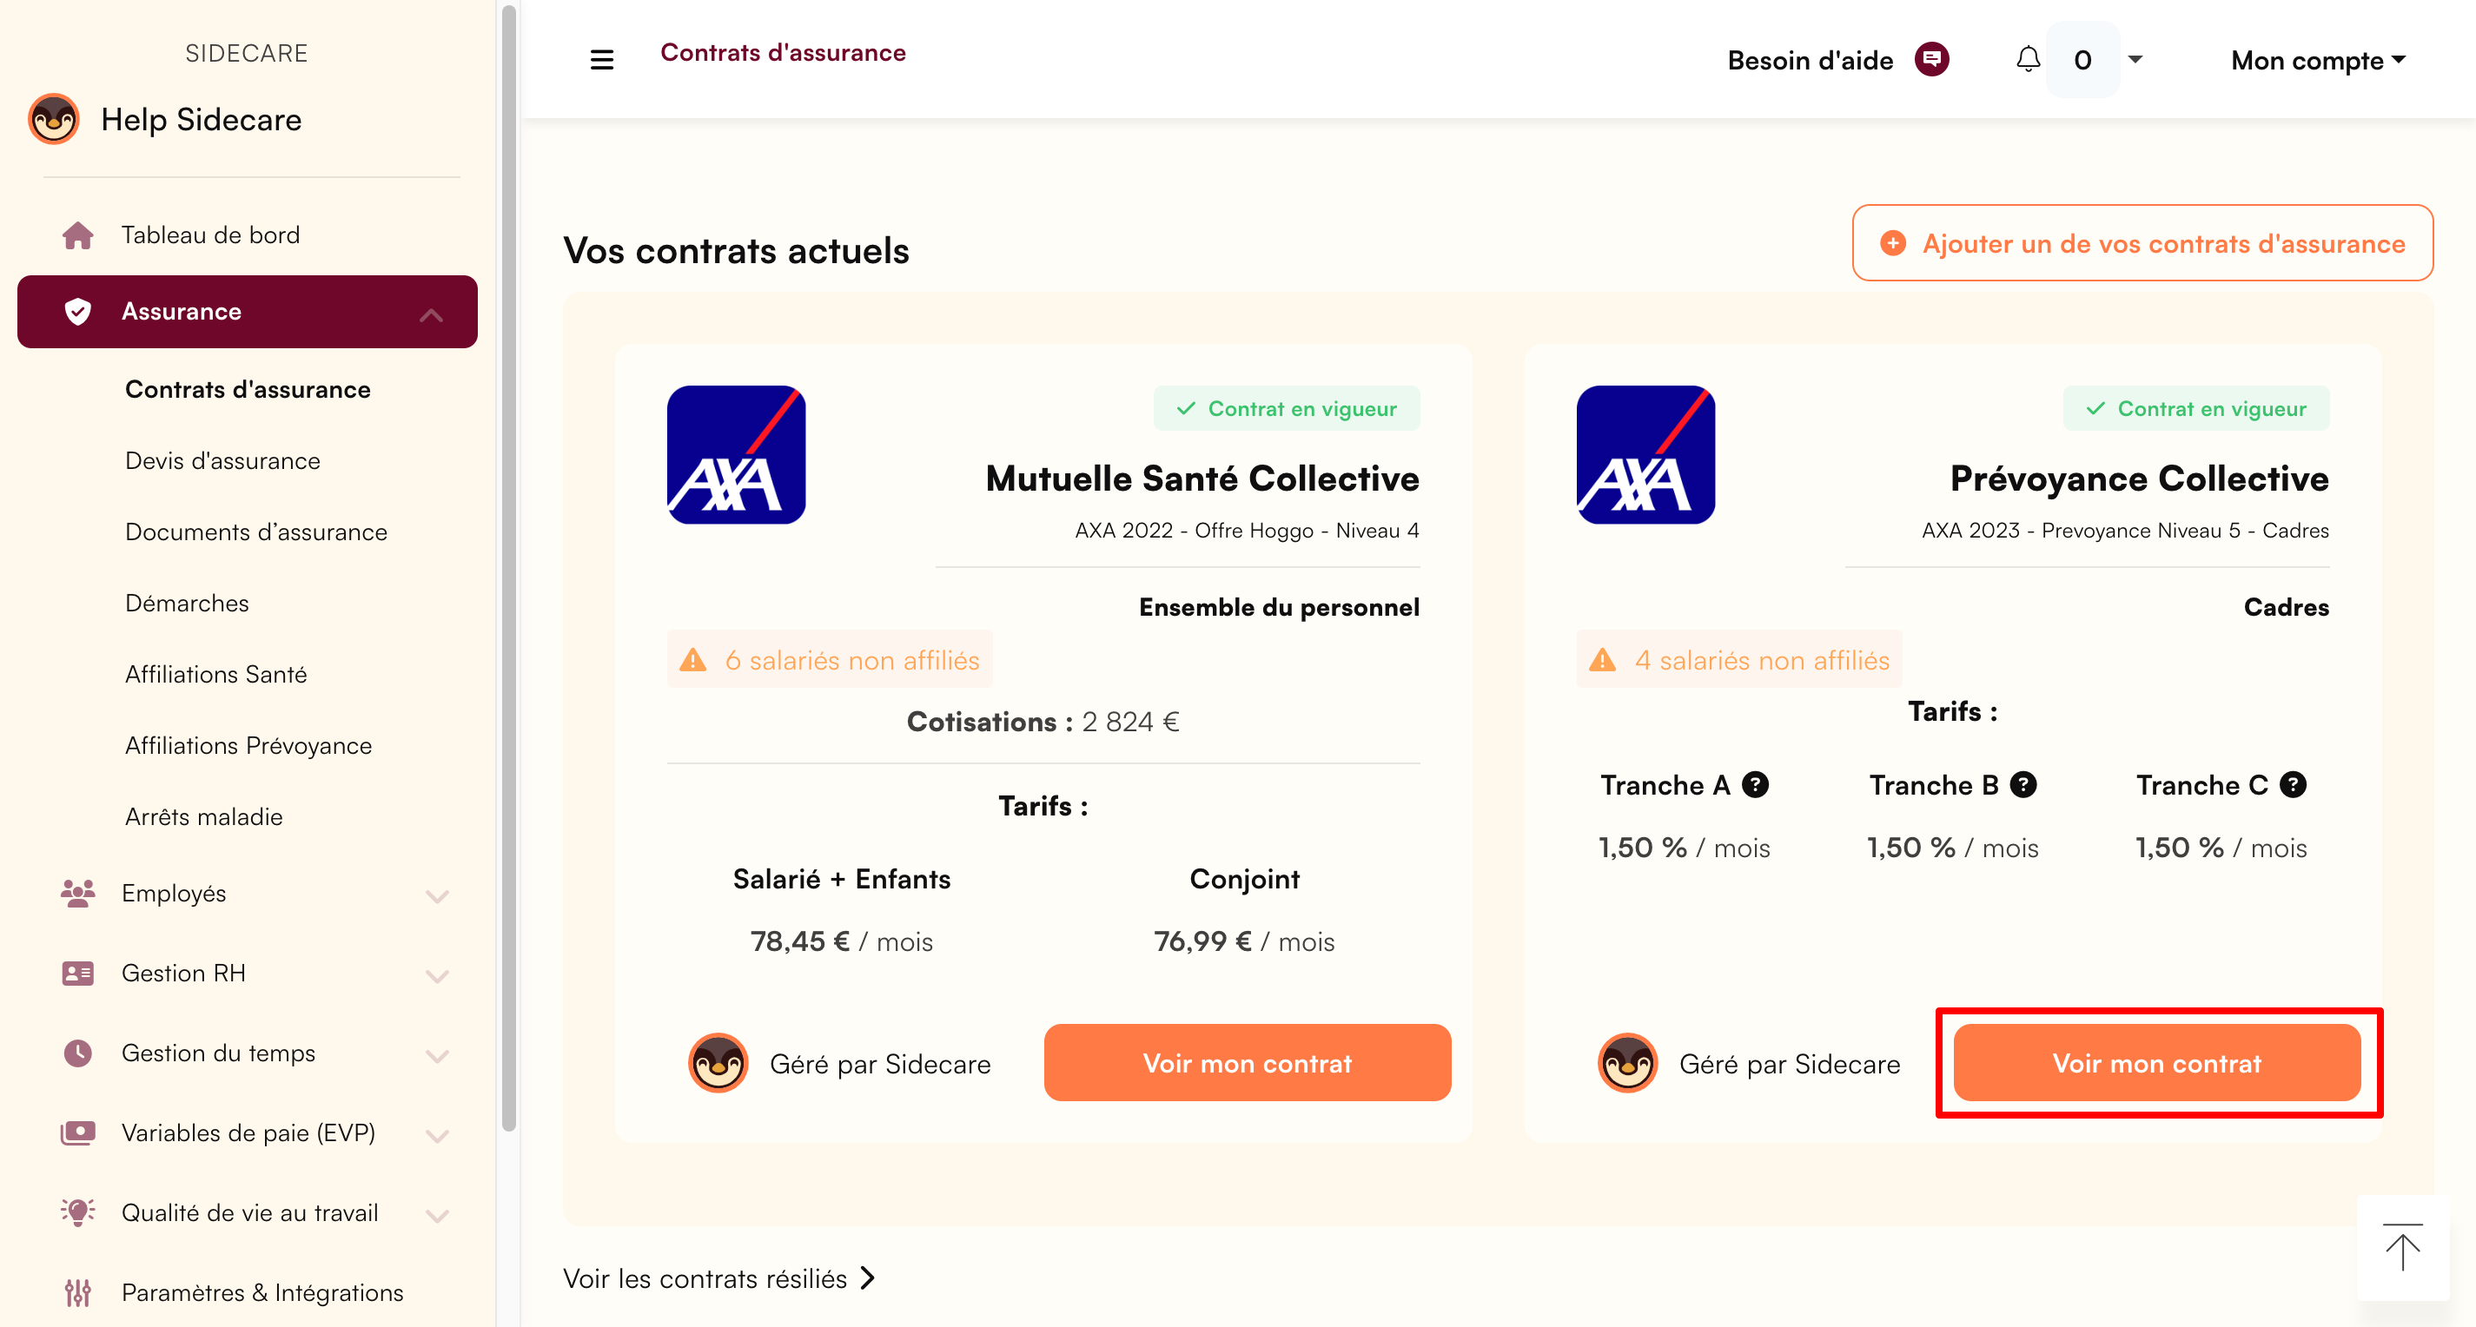Click the Tableau de bord home icon
The width and height of the screenshot is (2476, 1327).
tap(78, 235)
